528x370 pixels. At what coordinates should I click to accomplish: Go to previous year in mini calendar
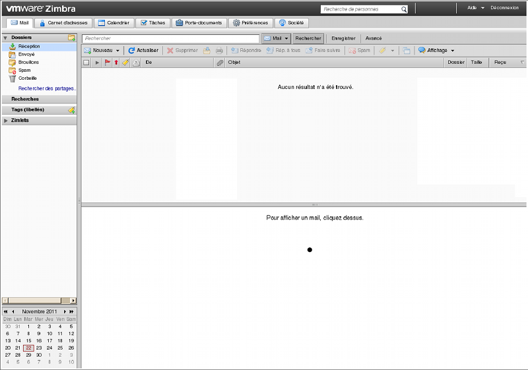click(x=6, y=312)
